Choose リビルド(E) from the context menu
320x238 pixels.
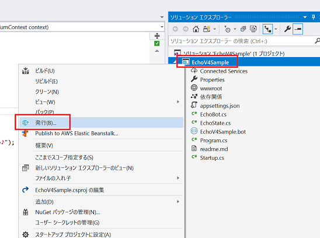102,81
